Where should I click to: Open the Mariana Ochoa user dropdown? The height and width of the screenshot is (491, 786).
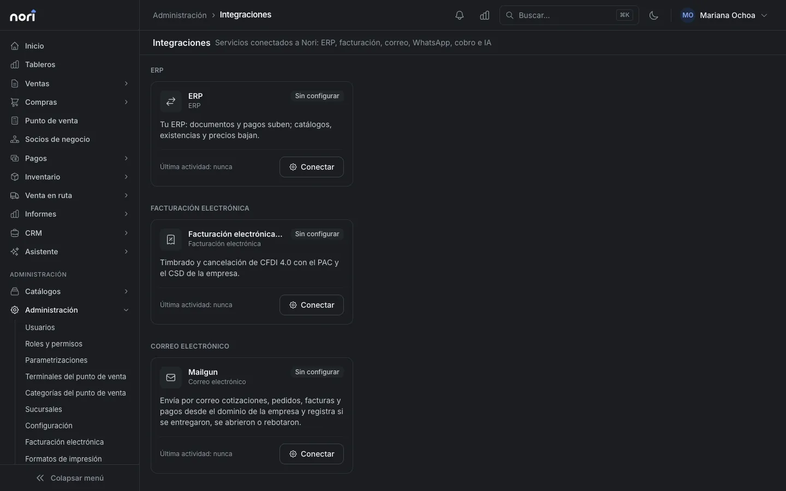coord(725,15)
